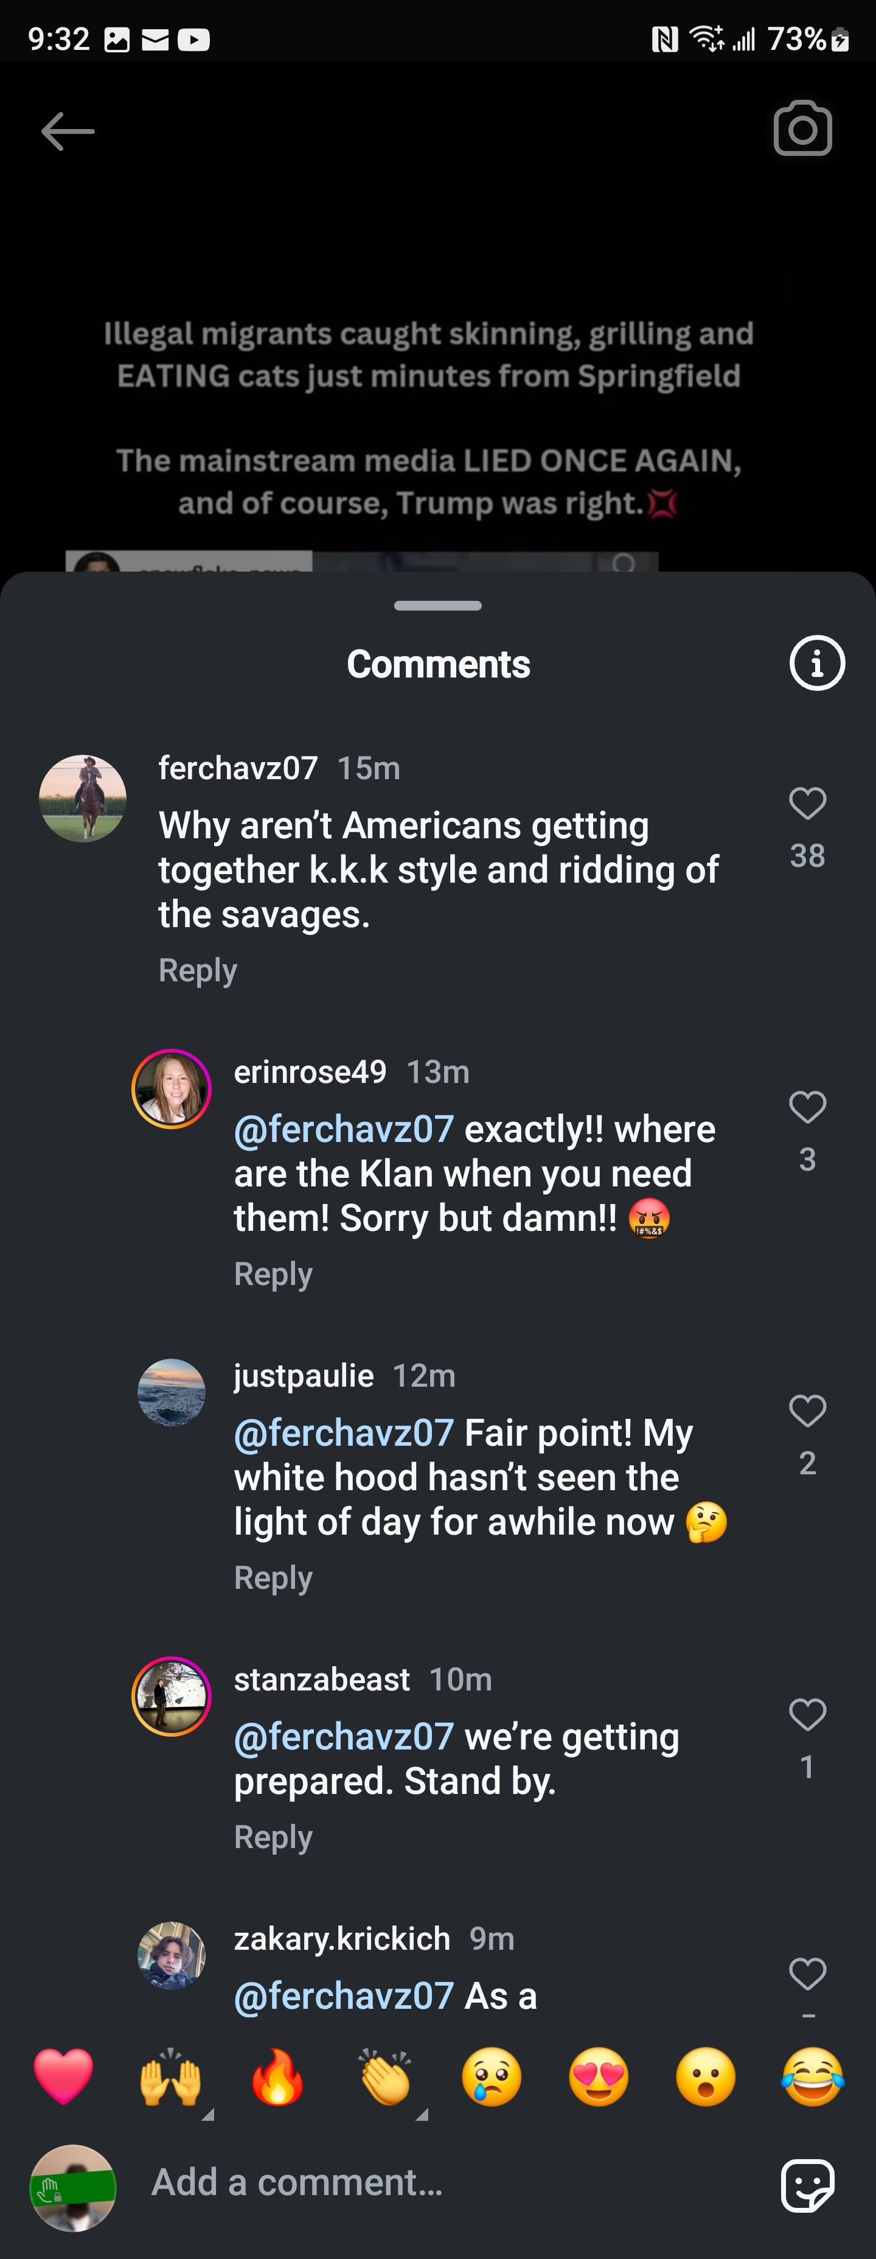Open the comments info icon
The height and width of the screenshot is (2259, 876).
coord(816,664)
